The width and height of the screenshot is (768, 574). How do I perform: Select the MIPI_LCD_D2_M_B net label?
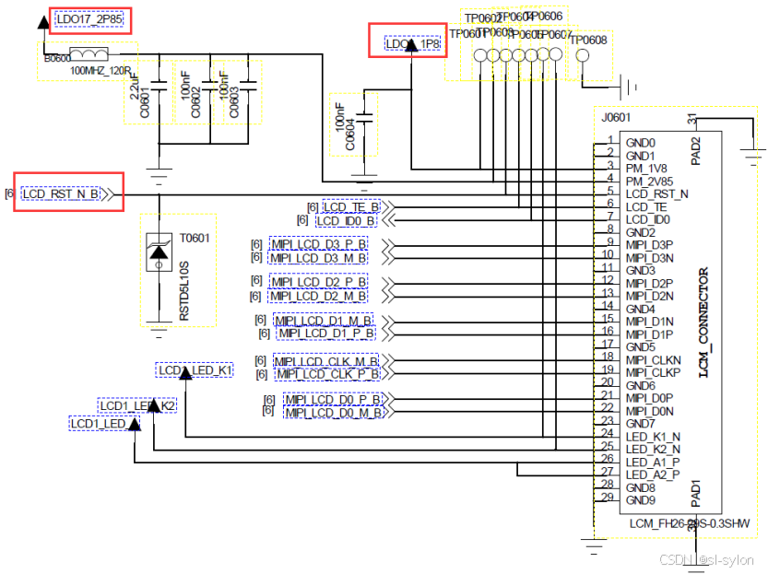click(x=317, y=296)
